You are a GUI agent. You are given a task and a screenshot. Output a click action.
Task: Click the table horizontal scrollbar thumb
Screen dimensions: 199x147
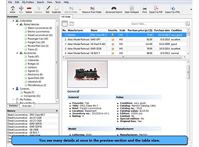tap(123, 57)
